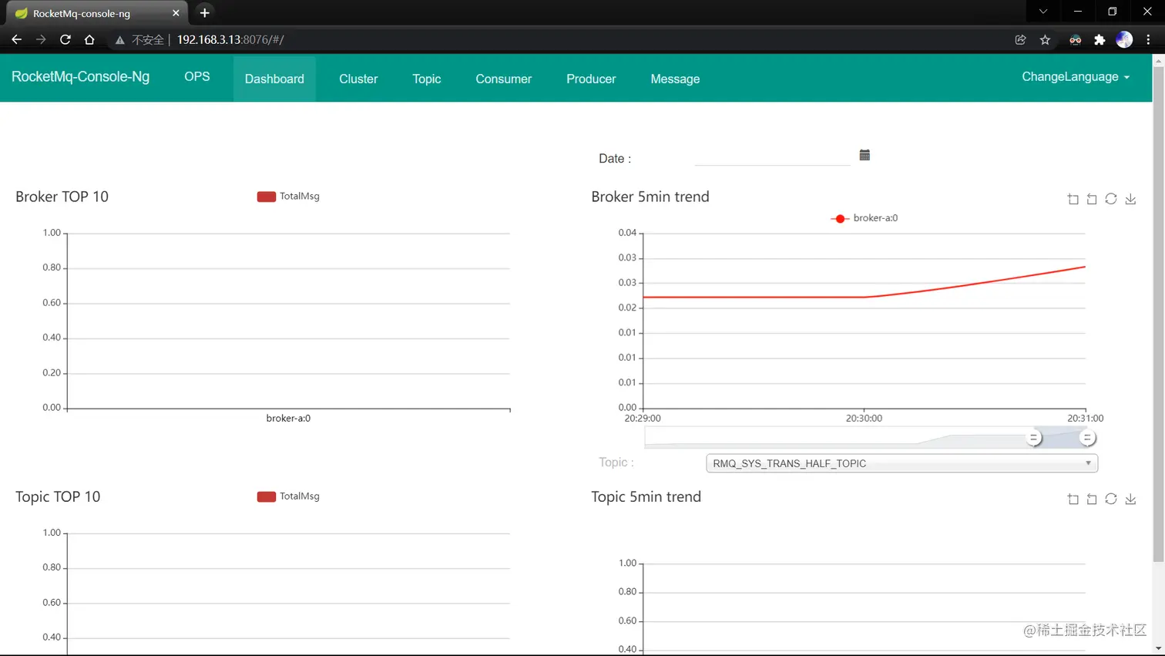Select the Dashboard tab

coord(274,79)
